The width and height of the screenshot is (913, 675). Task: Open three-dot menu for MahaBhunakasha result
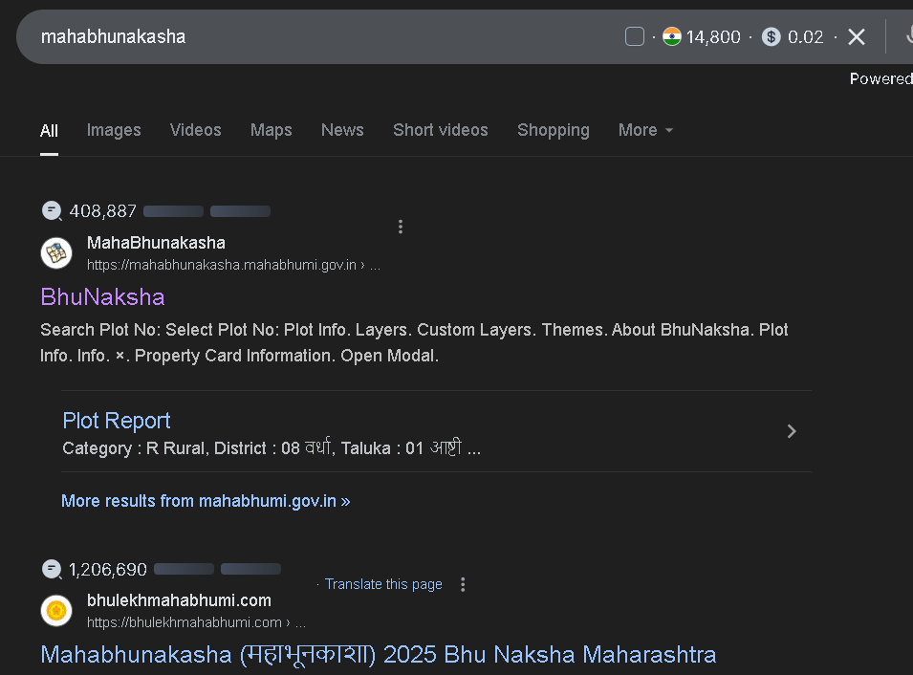coord(400,227)
